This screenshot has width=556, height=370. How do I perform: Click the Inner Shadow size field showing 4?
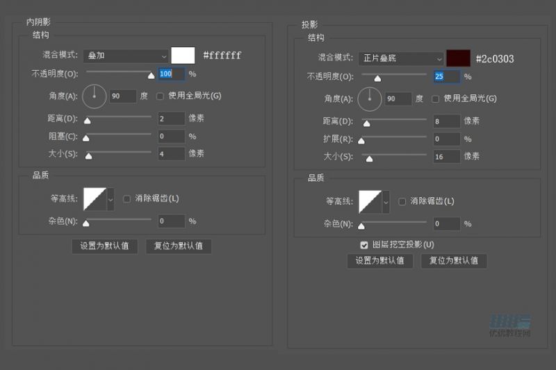click(172, 153)
